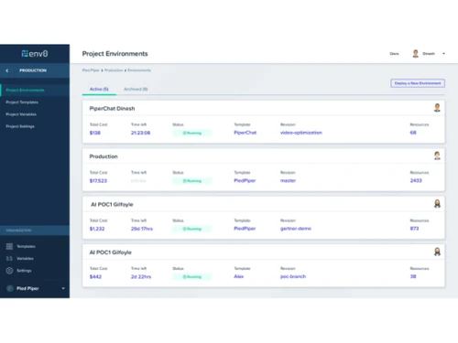Open the Production environment card title
458x343 pixels.
click(x=104, y=156)
